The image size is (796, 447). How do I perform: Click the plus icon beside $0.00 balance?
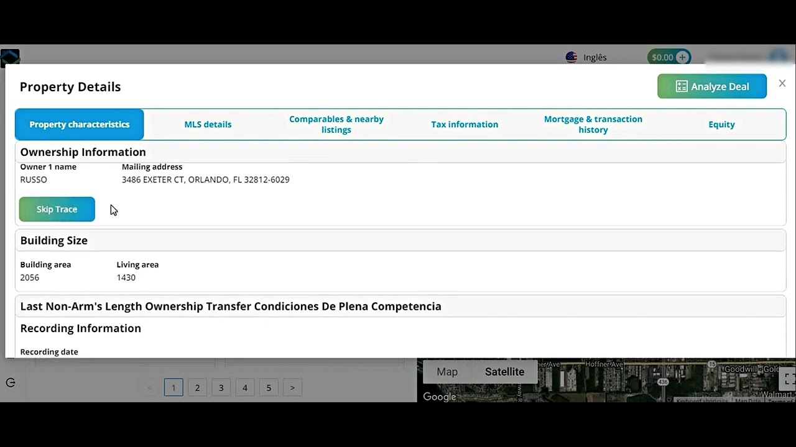(682, 57)
